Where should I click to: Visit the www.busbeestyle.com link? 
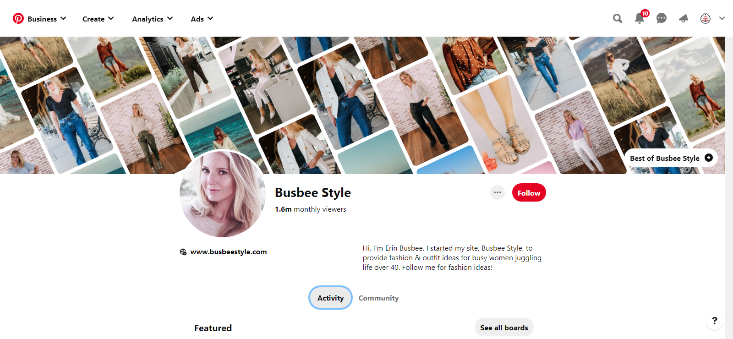[x=229, y=252]
